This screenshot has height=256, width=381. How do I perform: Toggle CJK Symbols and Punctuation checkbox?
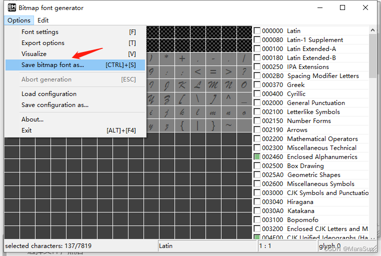point(257,192)
